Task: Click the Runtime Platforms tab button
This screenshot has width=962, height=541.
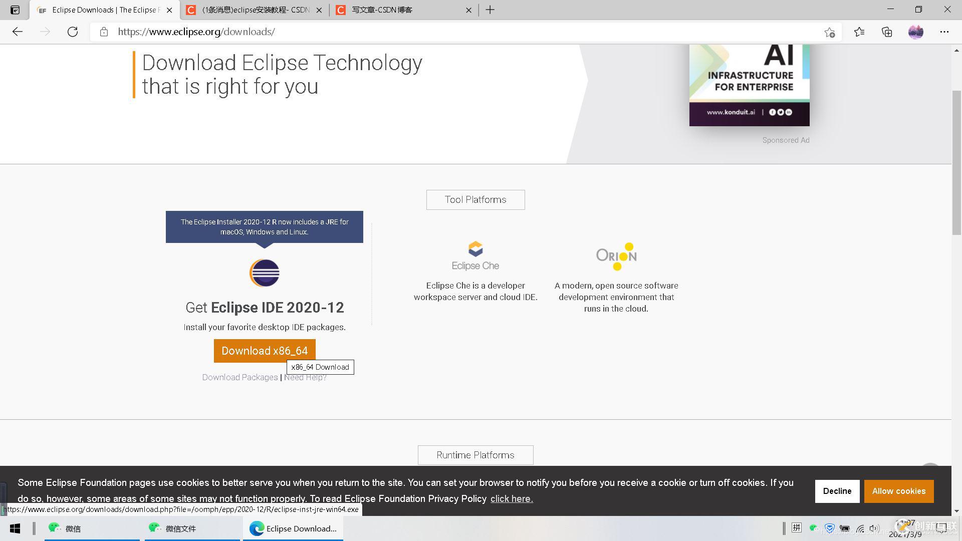Action: point(475,454)
